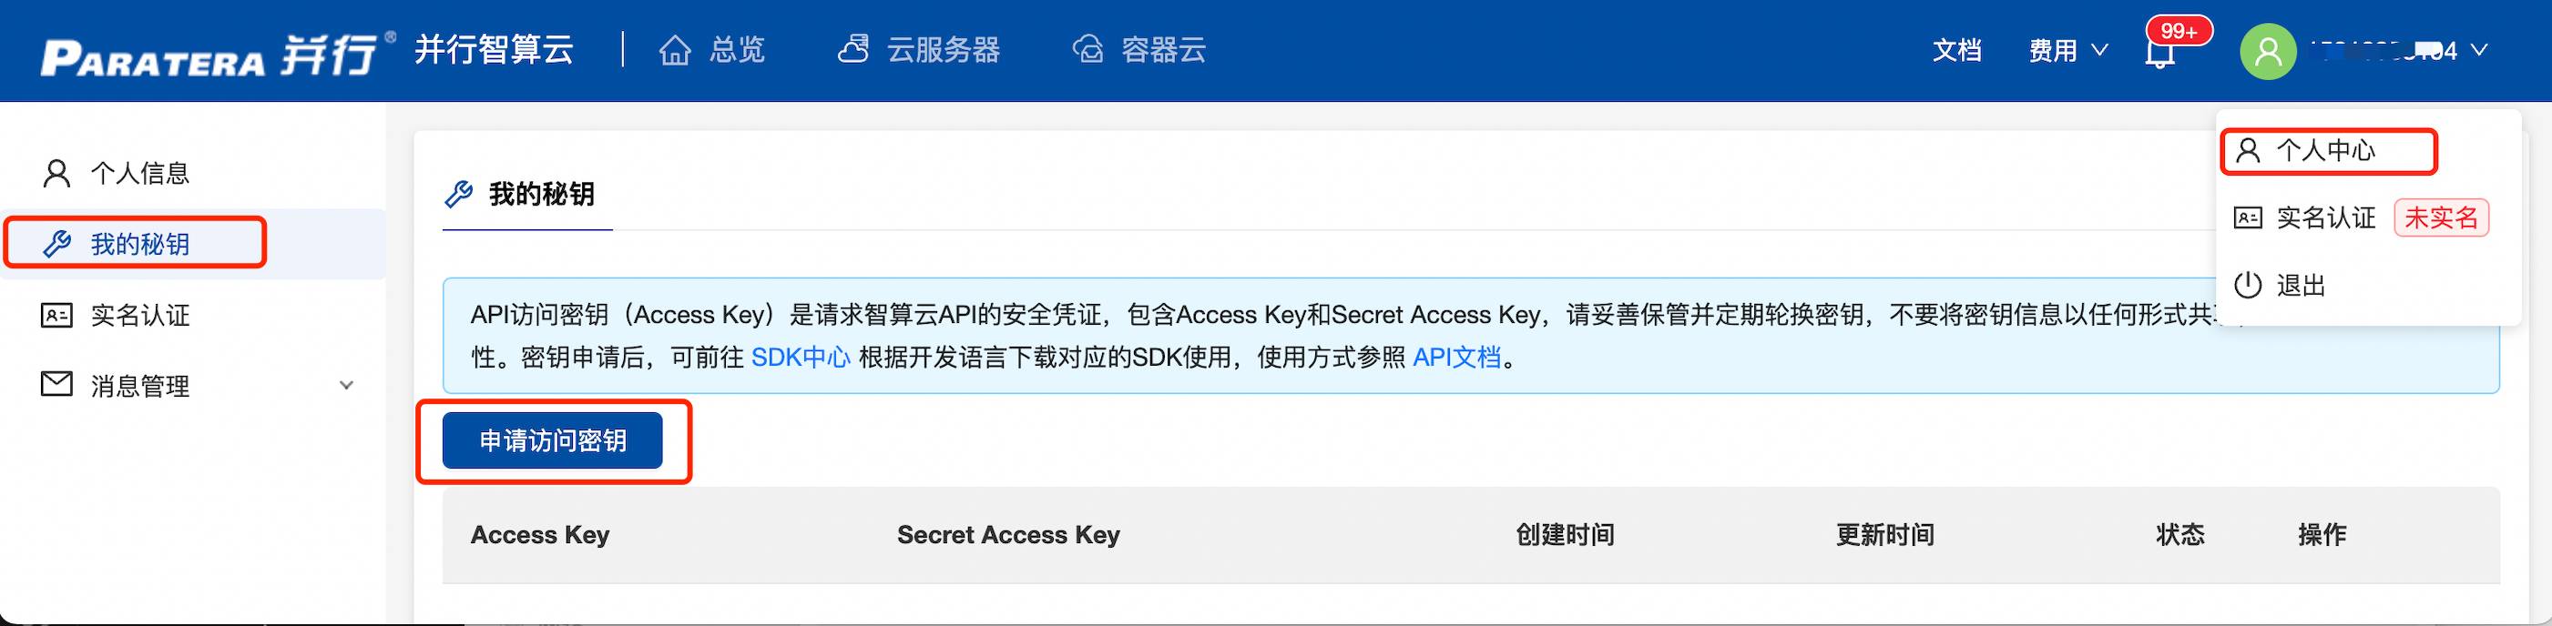The image size is (2552, 626).
Task: Click the Paratera 并行 logo
Action: click(x=209, y=56)
